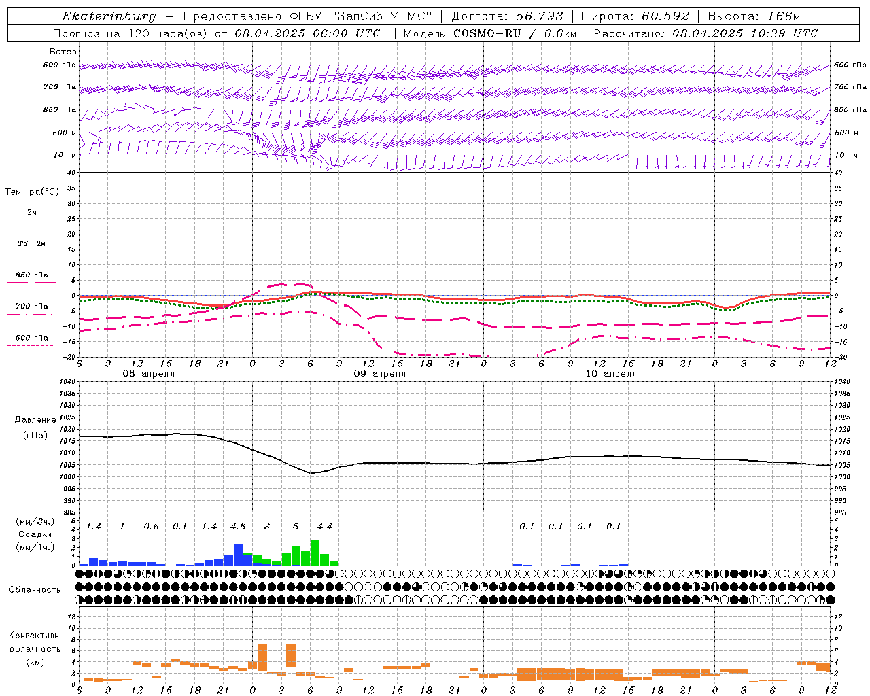Click the Ekaterinburg city title

point(109,16)
